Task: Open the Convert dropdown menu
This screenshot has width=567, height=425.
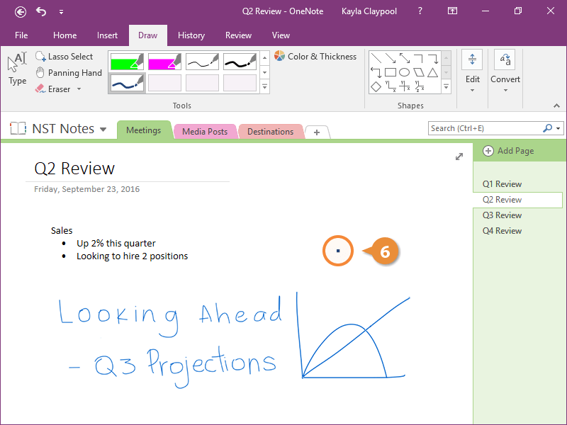Action: click(505, 79)
